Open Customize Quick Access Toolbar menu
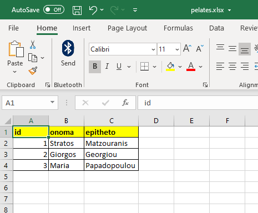The width and height of the screenshot is (258, 213). [135, 10]
